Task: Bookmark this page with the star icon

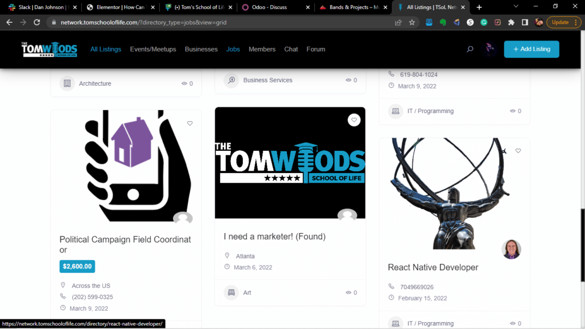Action: coord(412,22)
